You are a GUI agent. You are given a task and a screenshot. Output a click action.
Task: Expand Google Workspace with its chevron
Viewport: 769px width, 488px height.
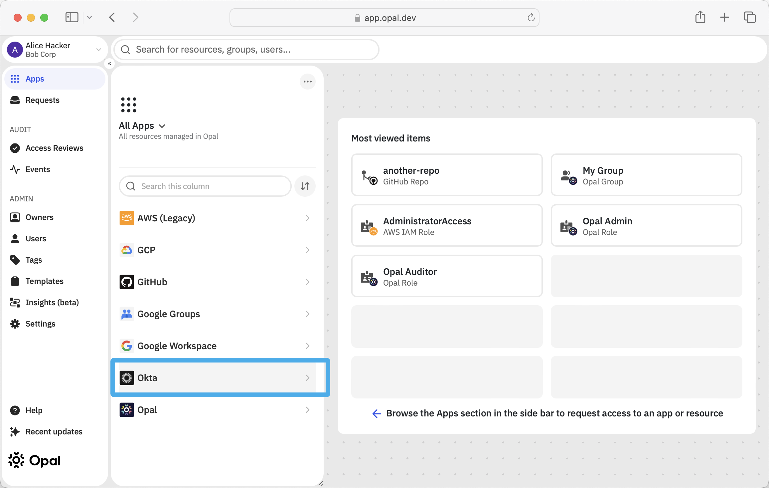[x=308, y=346]
